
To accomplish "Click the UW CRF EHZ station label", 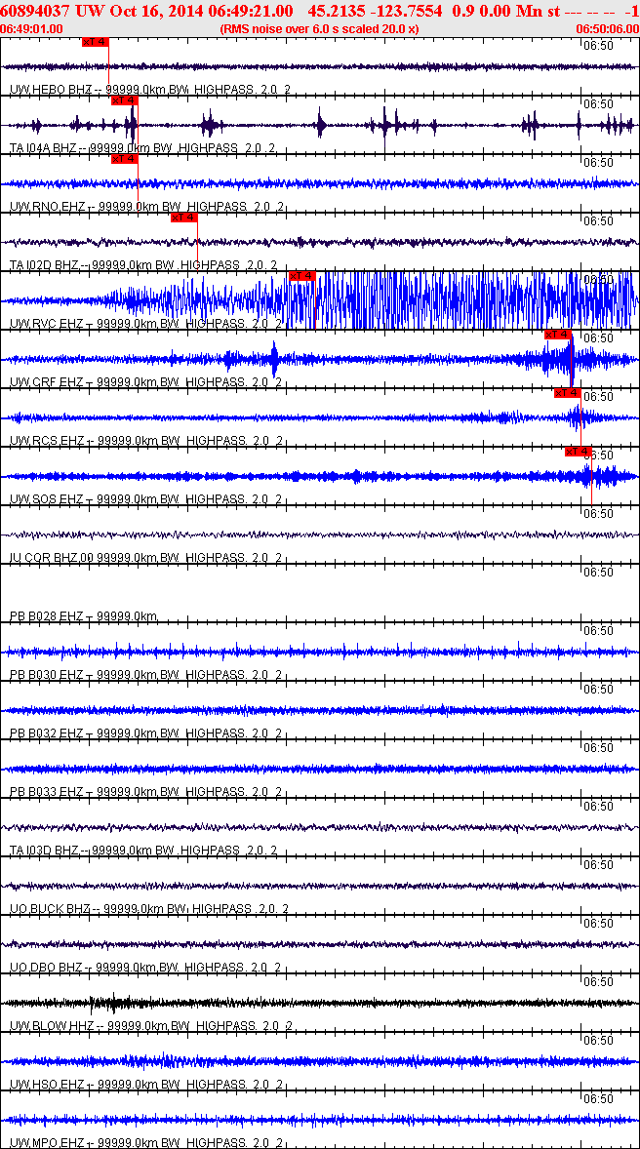I will [x=146, y=382].
